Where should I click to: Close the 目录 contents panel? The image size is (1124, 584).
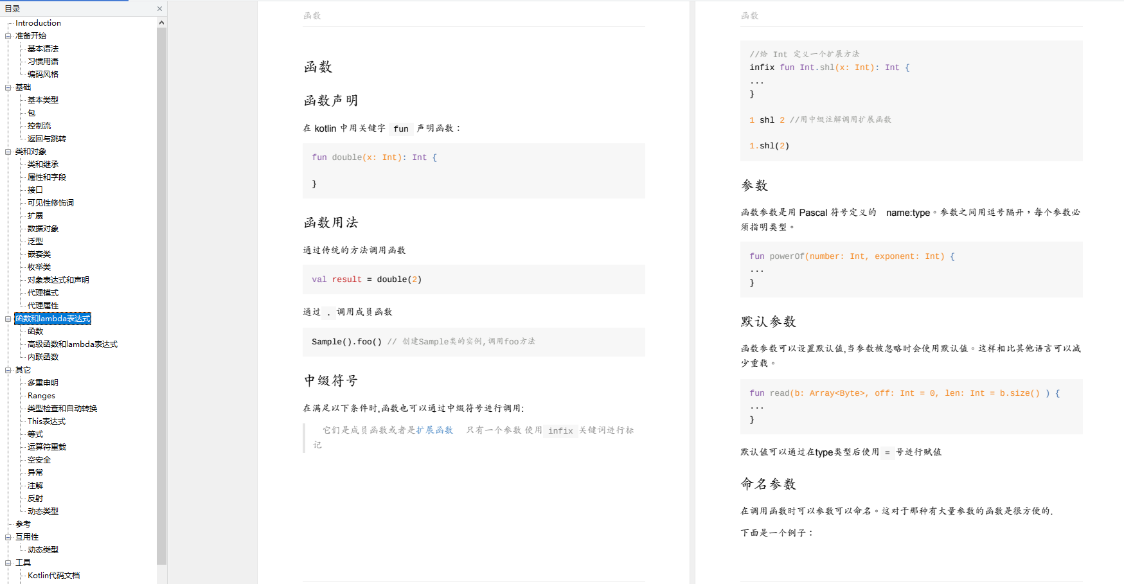click(159, 9)
